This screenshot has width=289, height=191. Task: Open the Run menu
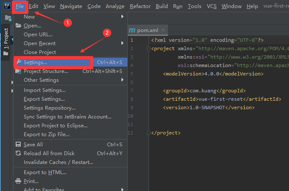[178, 6]
